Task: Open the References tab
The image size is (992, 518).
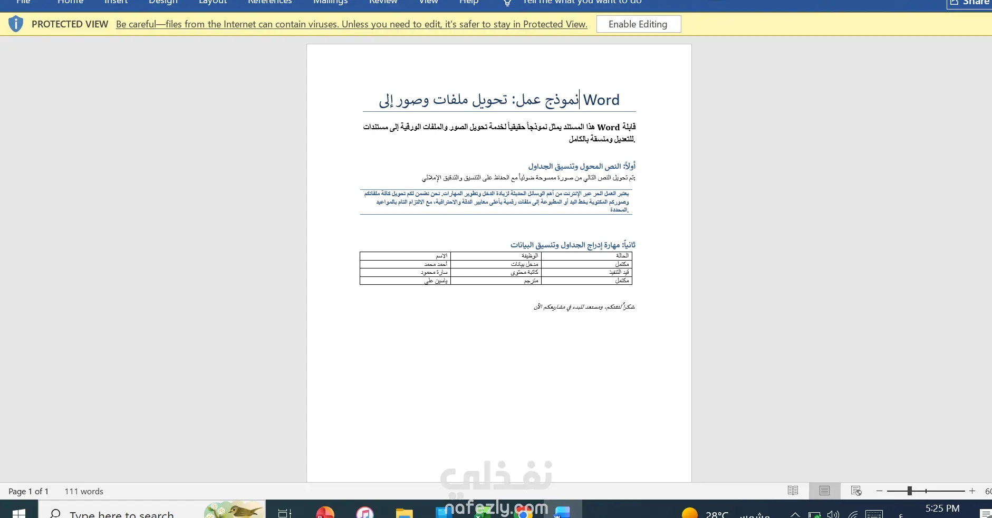Action: 269,3
